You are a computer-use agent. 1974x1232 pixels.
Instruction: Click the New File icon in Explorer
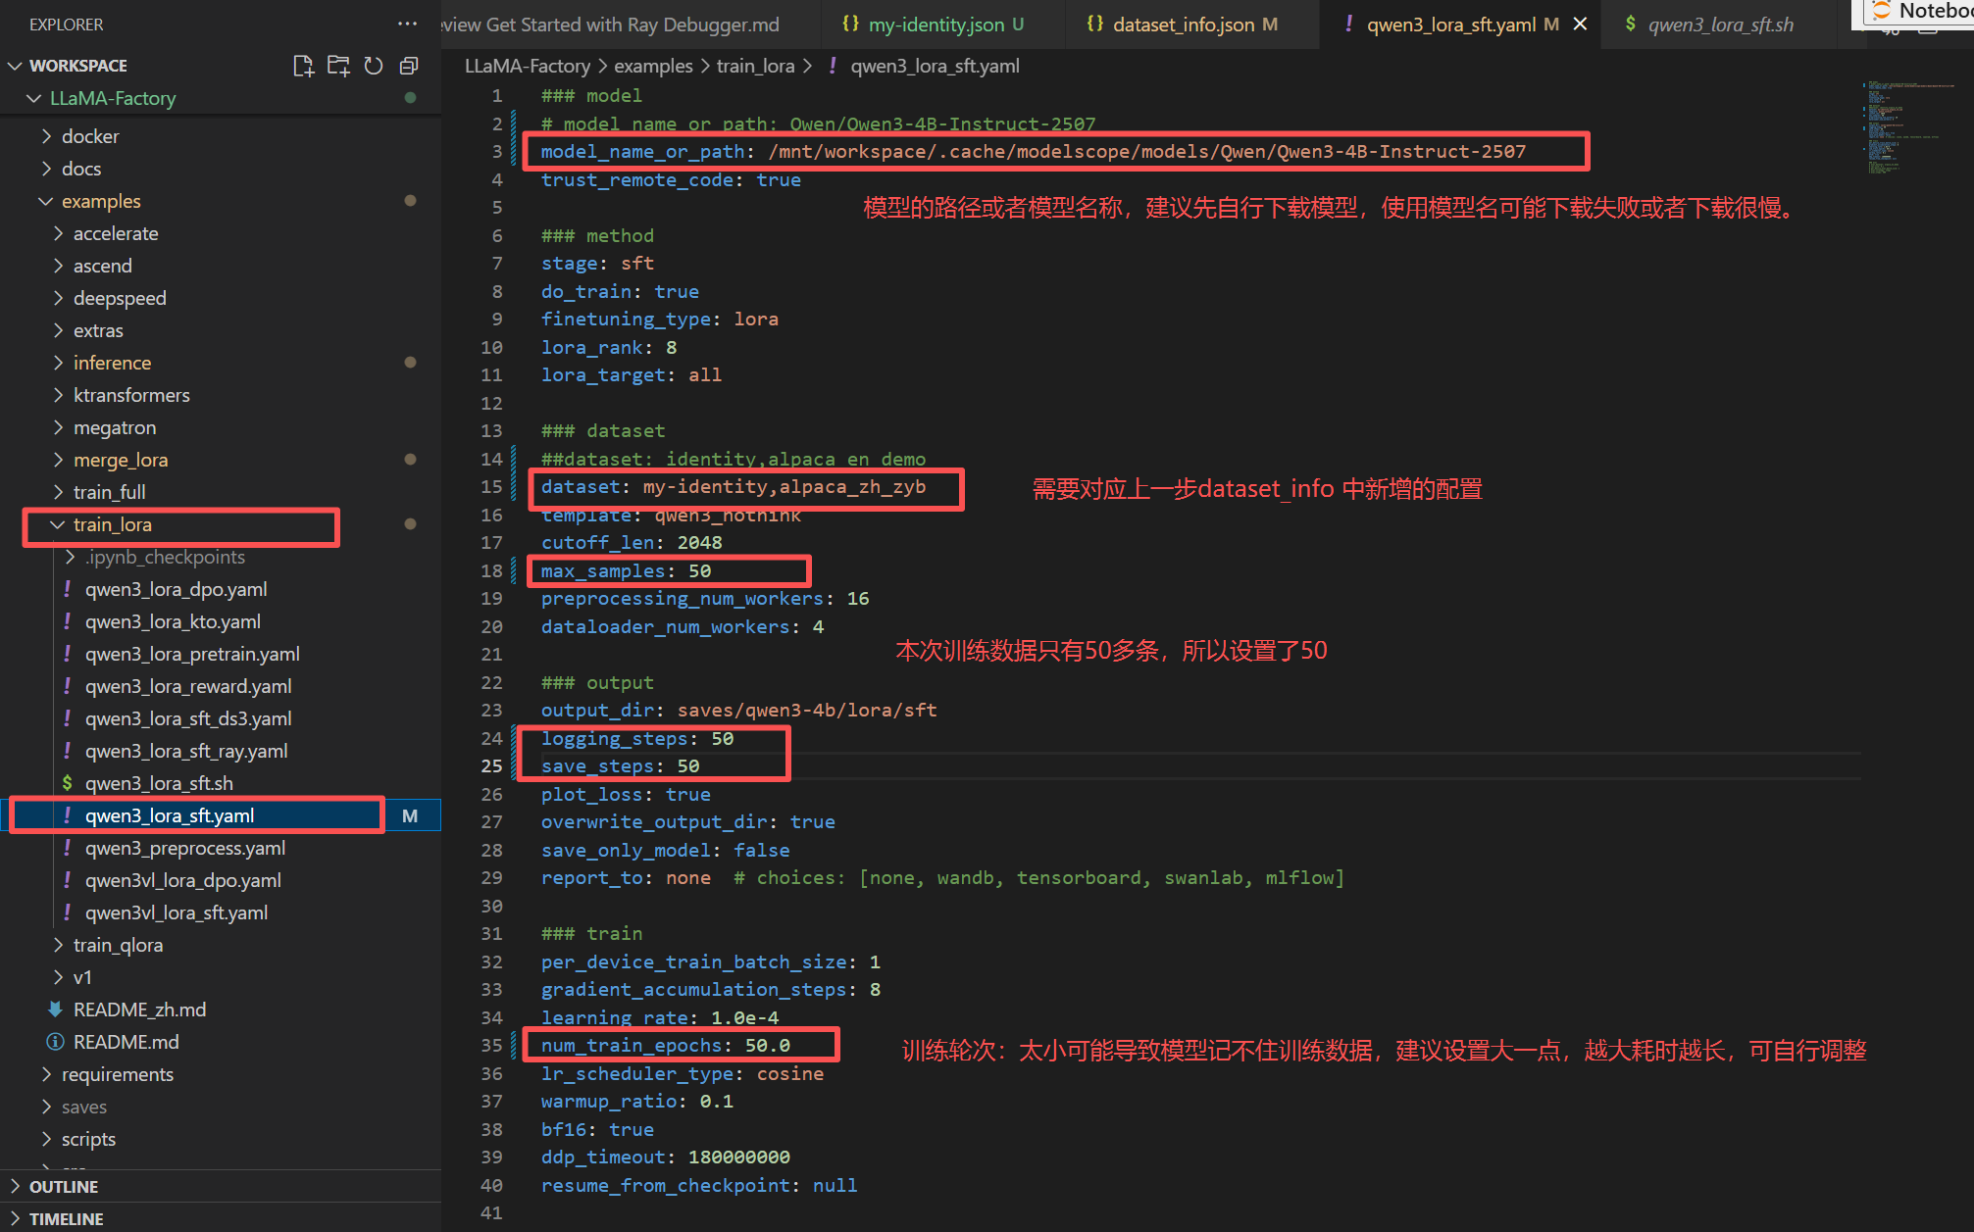[303, 66]
